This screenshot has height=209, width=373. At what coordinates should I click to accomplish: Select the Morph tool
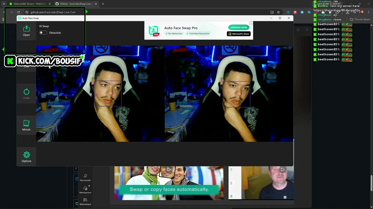point(26,125)
